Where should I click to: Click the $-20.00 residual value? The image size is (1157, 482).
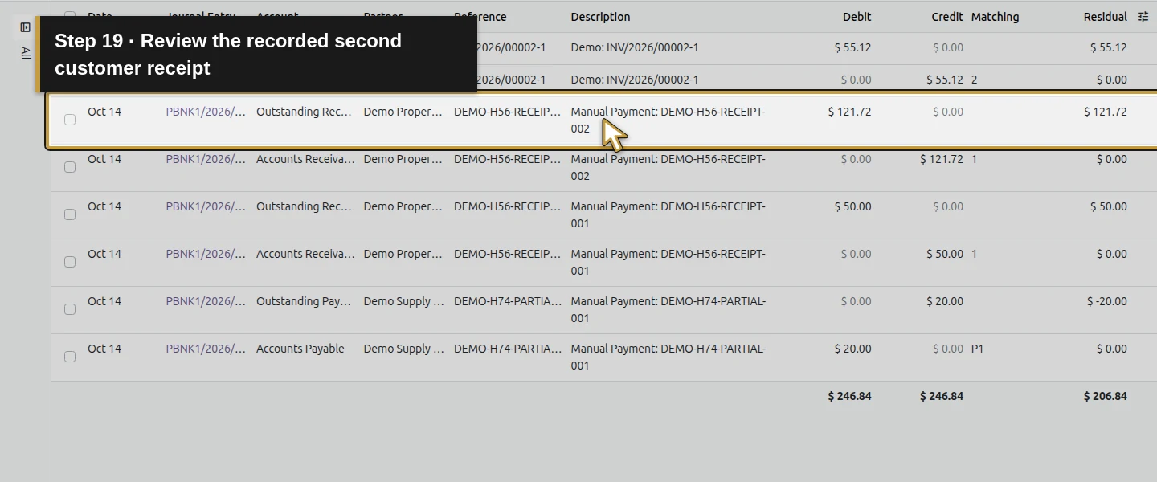coord(1107,301)
